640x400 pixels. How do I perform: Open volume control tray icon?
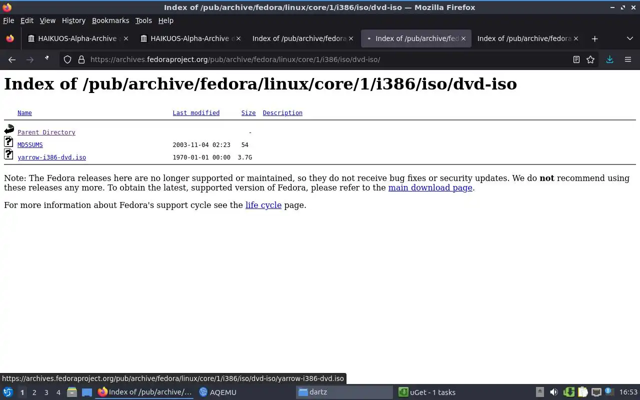pos(553,392)
